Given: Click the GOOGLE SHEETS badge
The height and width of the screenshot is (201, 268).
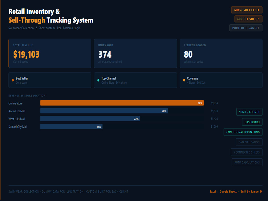Looking at the screenshot, I should coord(248,19).
